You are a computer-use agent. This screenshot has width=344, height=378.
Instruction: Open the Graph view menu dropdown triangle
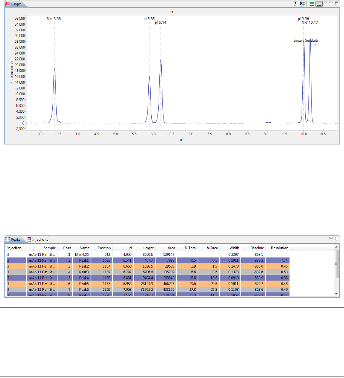325,3
